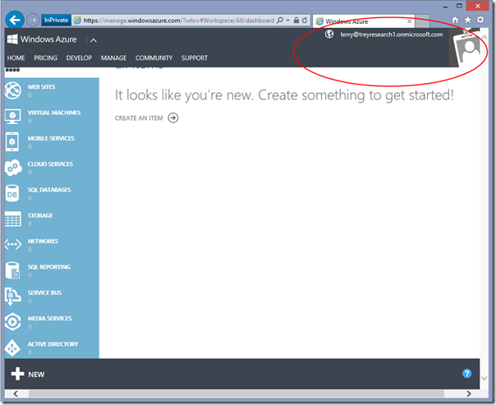
Task: Open the Storage table icon
Action: point(13,219)
